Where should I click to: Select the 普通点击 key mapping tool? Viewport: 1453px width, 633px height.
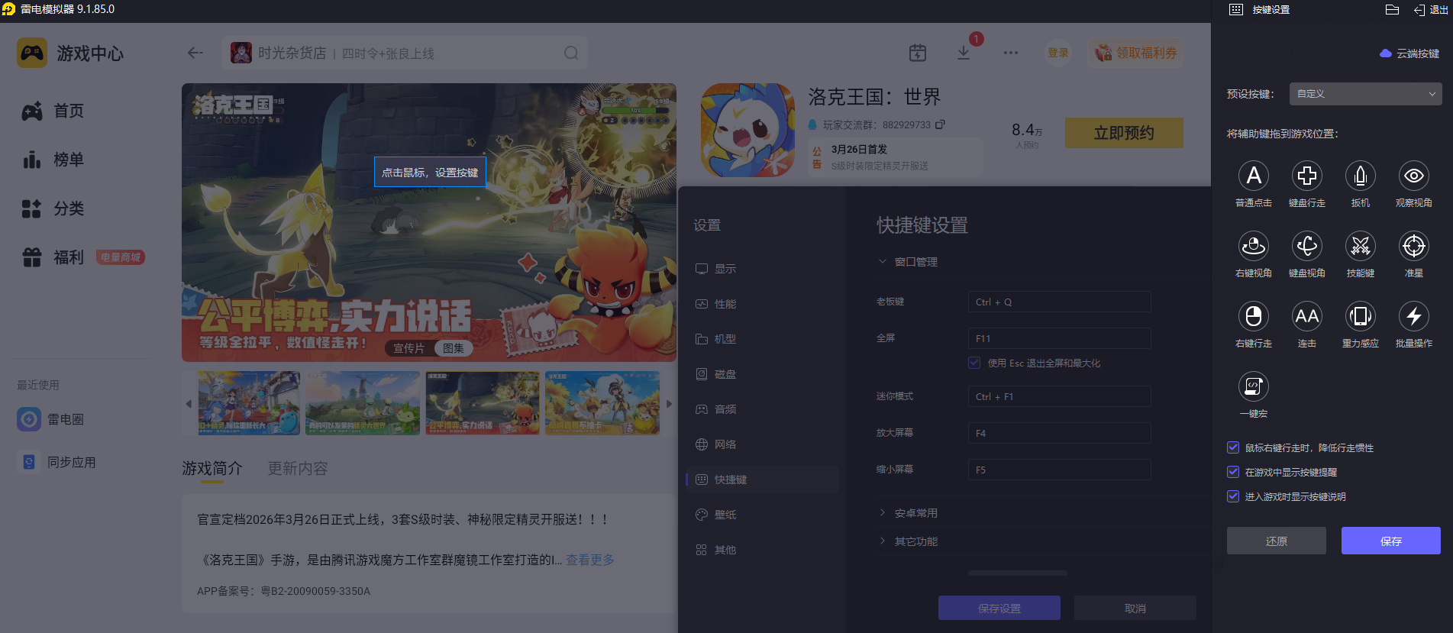(x=1253, y=176)
